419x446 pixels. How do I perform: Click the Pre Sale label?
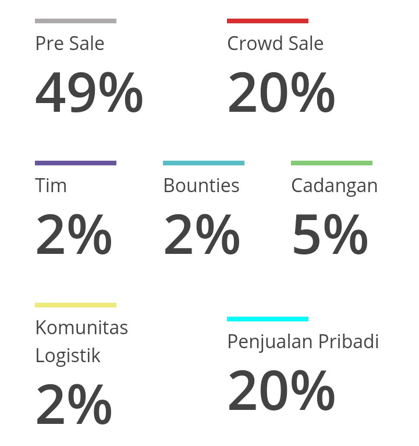click(x=70, y=44)
